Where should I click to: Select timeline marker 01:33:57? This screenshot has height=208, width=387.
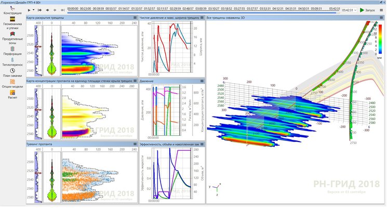click(137, 9)
